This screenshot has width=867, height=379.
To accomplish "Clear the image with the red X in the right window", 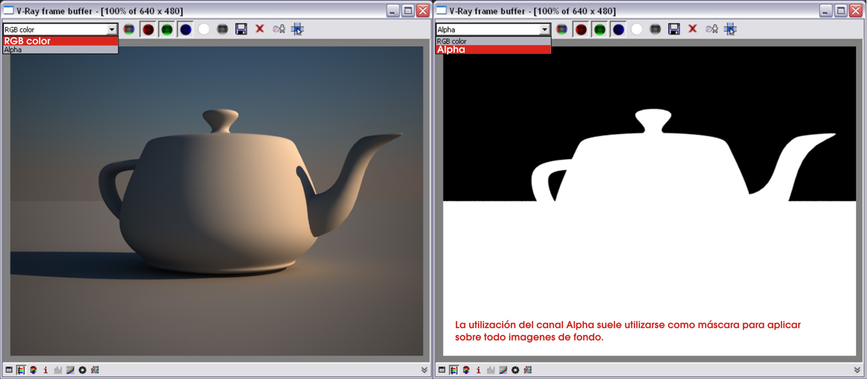I will 692,29.
